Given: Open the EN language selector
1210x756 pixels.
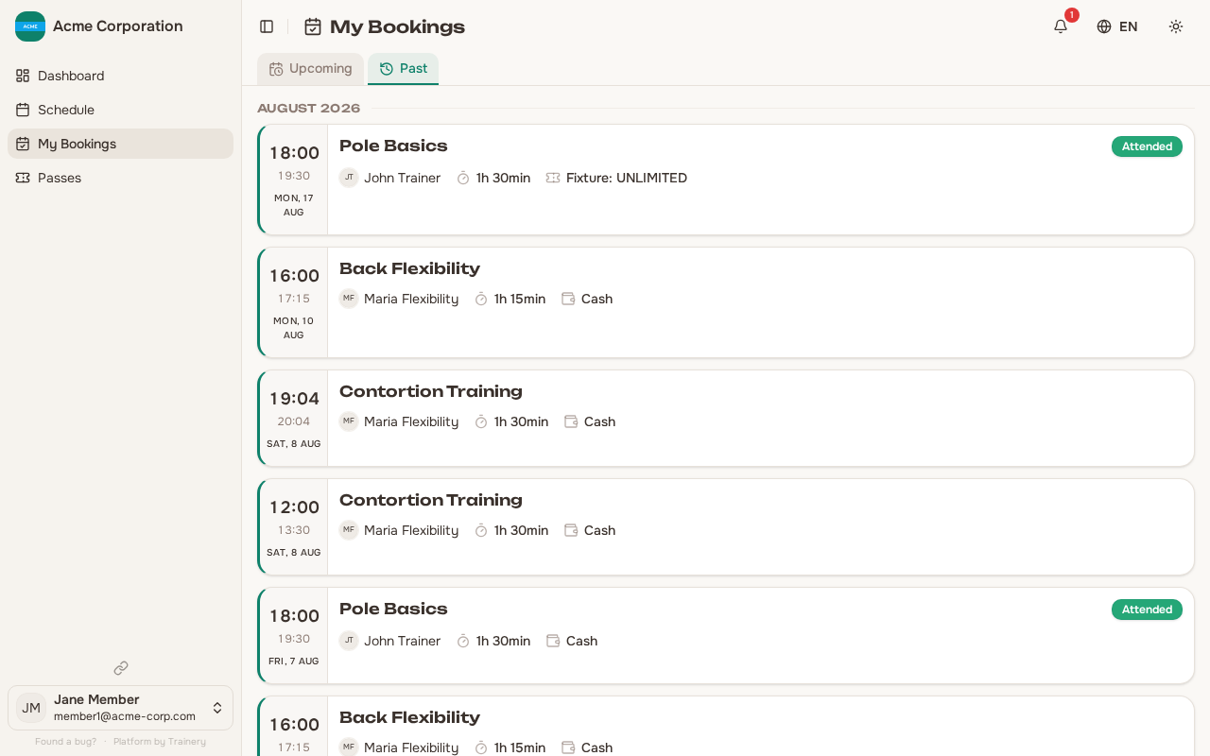Looking at the screenshot, I should pyautogui.click(x=1117, y=26).
